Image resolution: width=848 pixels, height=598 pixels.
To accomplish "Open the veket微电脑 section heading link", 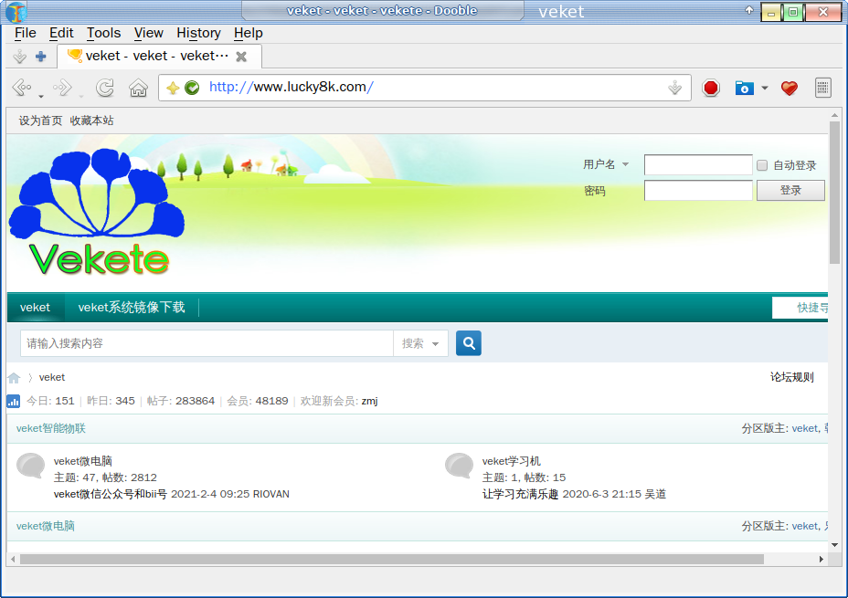I will coord(46,526).
